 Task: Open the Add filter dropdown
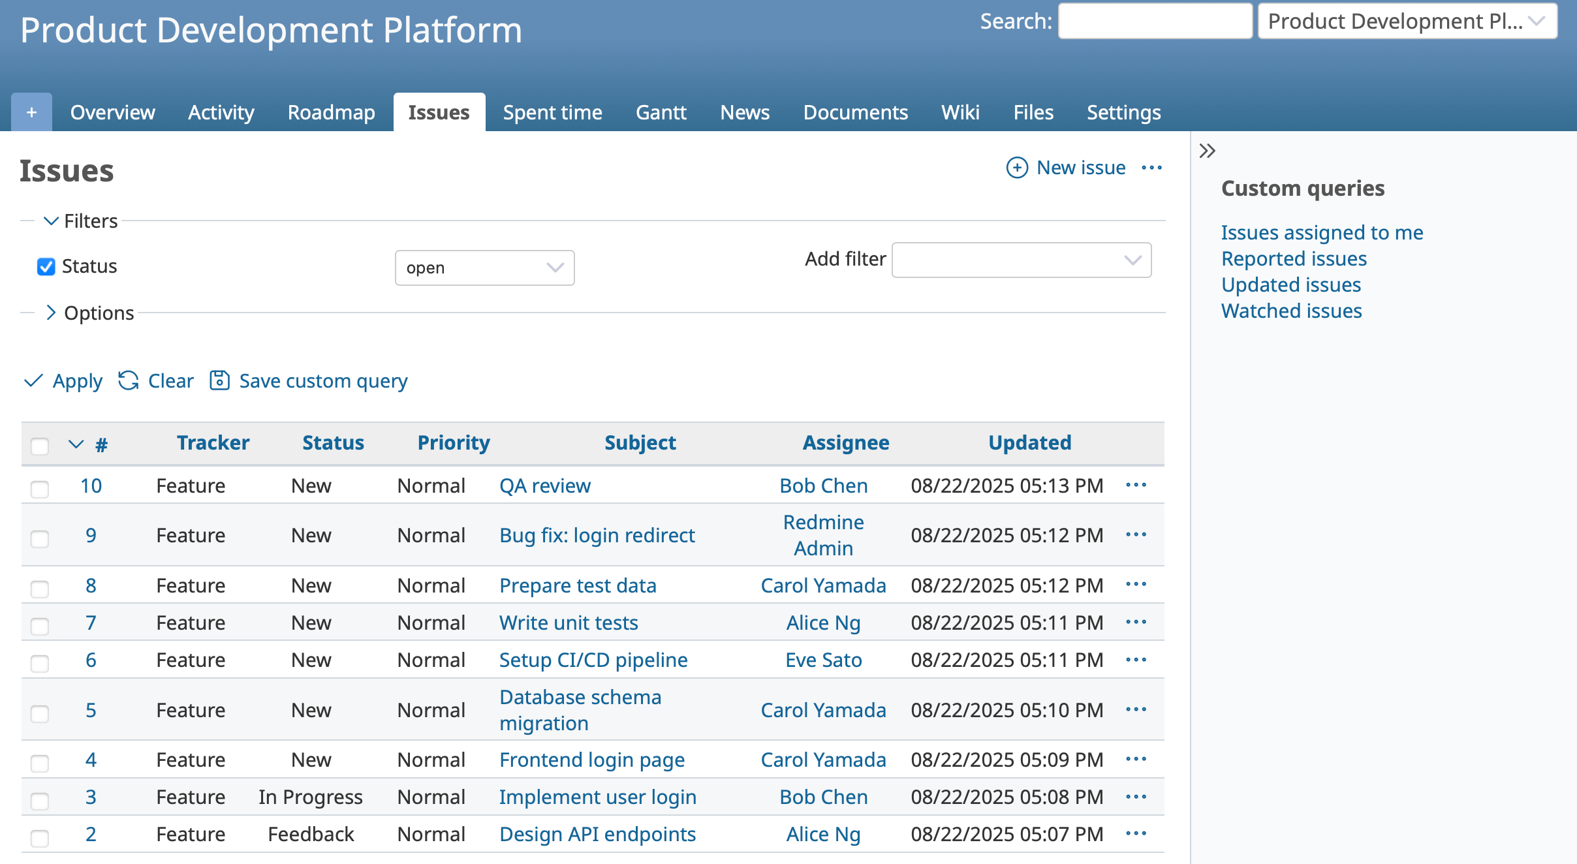[x=1021, y=260]
